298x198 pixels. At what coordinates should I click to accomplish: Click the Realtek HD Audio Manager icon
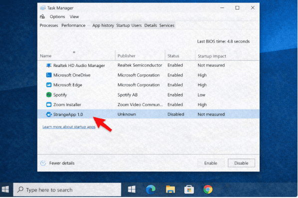tap(49, 65)
